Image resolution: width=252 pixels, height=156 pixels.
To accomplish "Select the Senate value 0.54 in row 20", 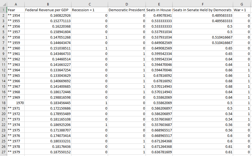I will tap(203, 114).
